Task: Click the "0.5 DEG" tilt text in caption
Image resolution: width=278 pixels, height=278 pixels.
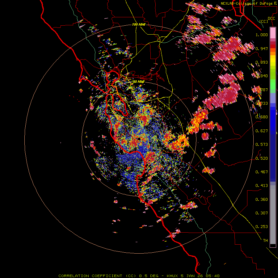Action: [x=149, y=276]
